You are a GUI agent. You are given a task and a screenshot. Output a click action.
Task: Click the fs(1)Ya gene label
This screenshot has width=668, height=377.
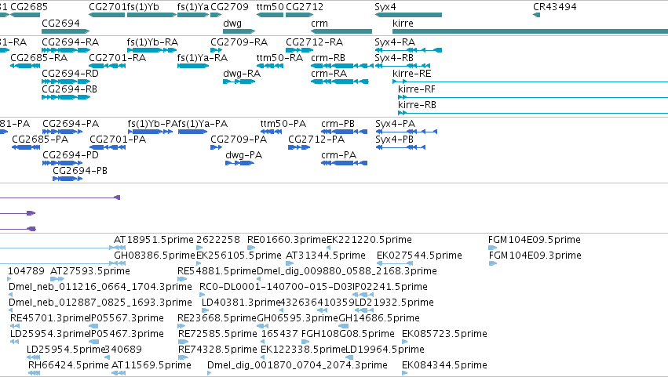193,7
